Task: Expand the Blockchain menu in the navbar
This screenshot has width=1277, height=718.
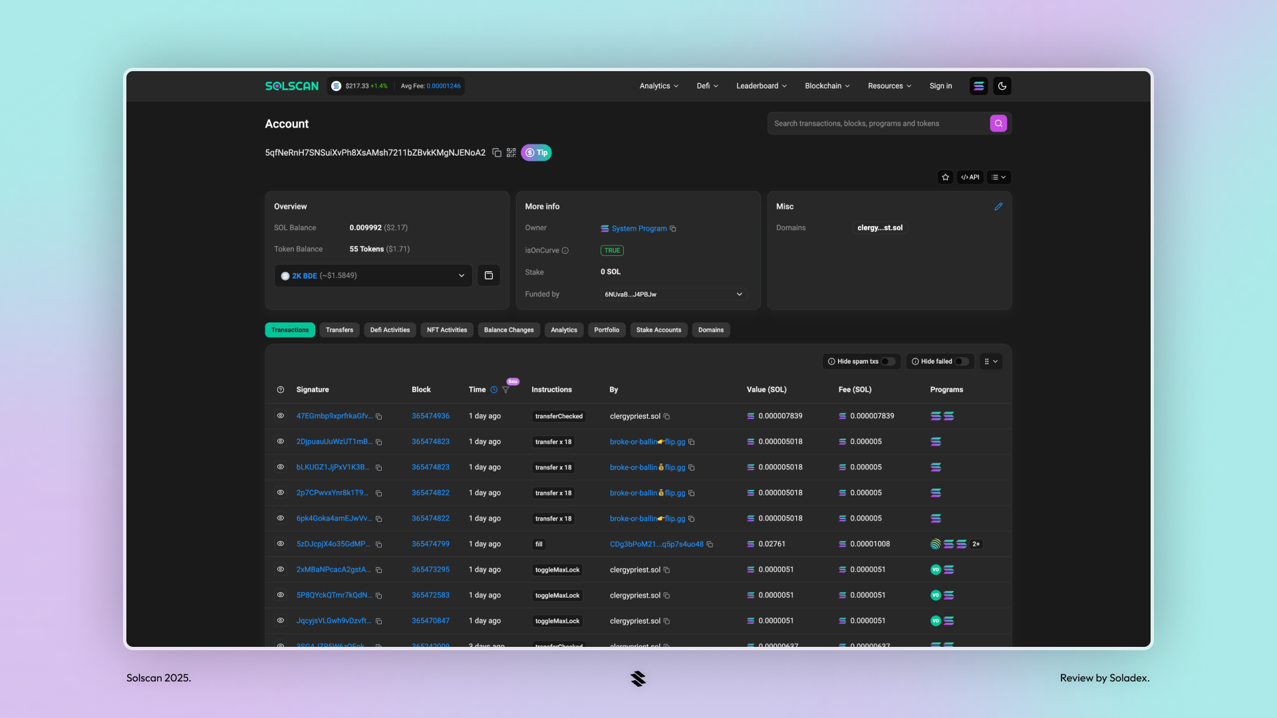Action: pyautogui.click(x=827, y=86)
